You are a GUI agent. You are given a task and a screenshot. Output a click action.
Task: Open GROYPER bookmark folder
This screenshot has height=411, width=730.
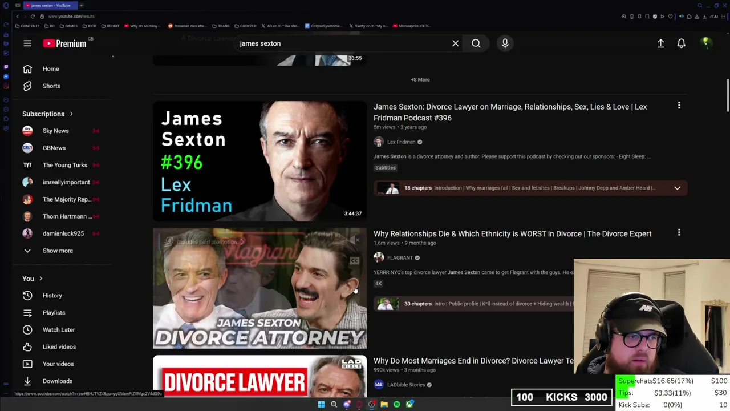pos(245,26)
